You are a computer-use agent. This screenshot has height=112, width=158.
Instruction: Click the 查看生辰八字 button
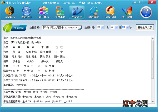click(145, 27)
